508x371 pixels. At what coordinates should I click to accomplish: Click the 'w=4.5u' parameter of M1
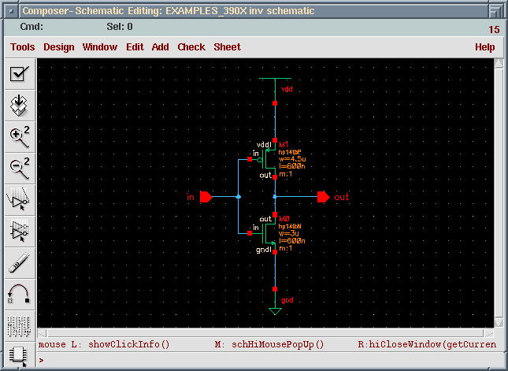[292, 159]
